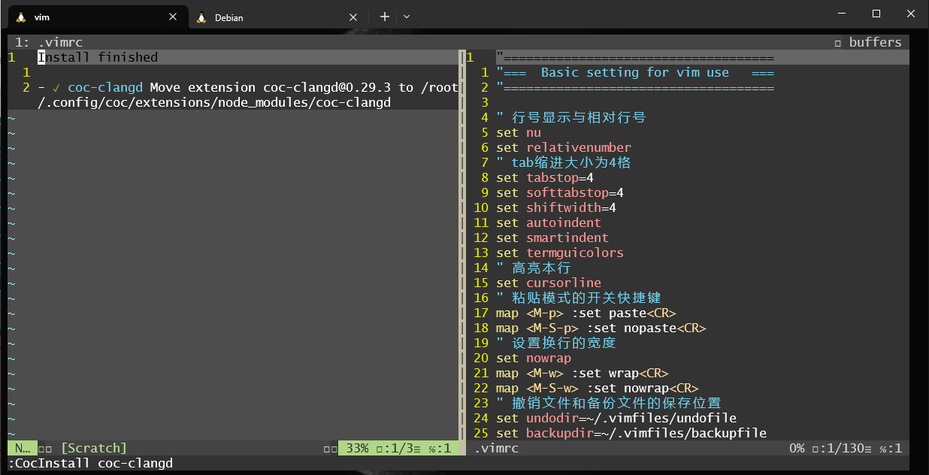Click the 33% position indicator in statusline
This screenshot has width=929, height=475.
pyautogui.click(x=357, y=448)
